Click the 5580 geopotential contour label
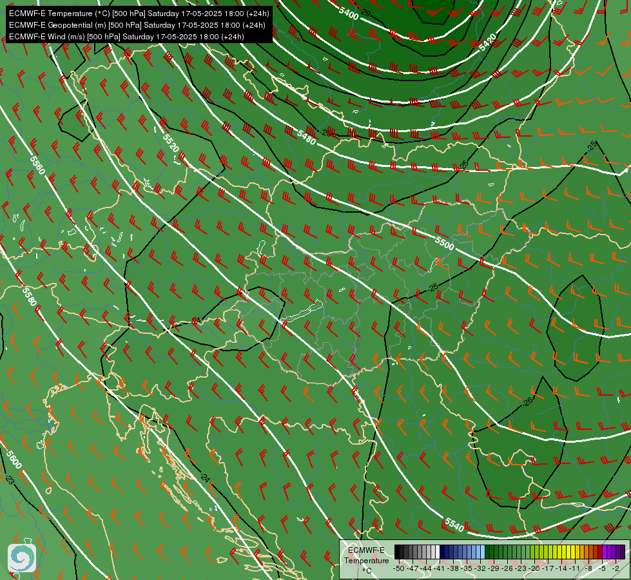This screenshot has width=631, height=580. [x=30, y=296]
